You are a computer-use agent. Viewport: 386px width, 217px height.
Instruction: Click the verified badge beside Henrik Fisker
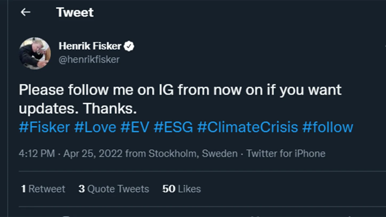[x=129, y=46]
